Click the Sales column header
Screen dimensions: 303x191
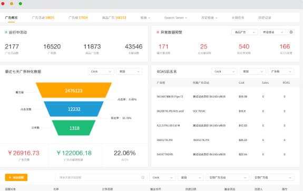point(265,83)
